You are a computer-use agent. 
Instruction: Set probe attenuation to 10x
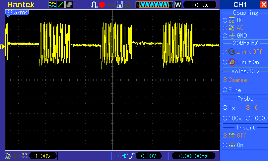click(x=254, y=108)
